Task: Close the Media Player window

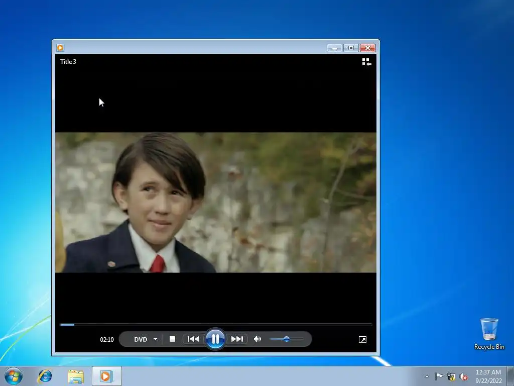Action: [x=368, y=48]
